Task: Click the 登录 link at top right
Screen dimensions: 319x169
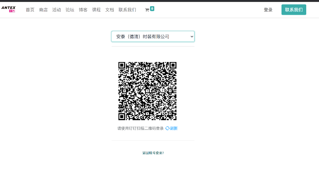Action: coord(268,10)
